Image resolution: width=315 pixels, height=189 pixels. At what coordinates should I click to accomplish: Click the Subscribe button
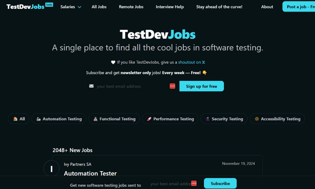coord(220,183)
